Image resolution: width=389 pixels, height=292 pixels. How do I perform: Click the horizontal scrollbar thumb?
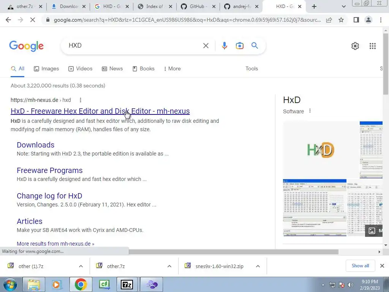(233, 252)
